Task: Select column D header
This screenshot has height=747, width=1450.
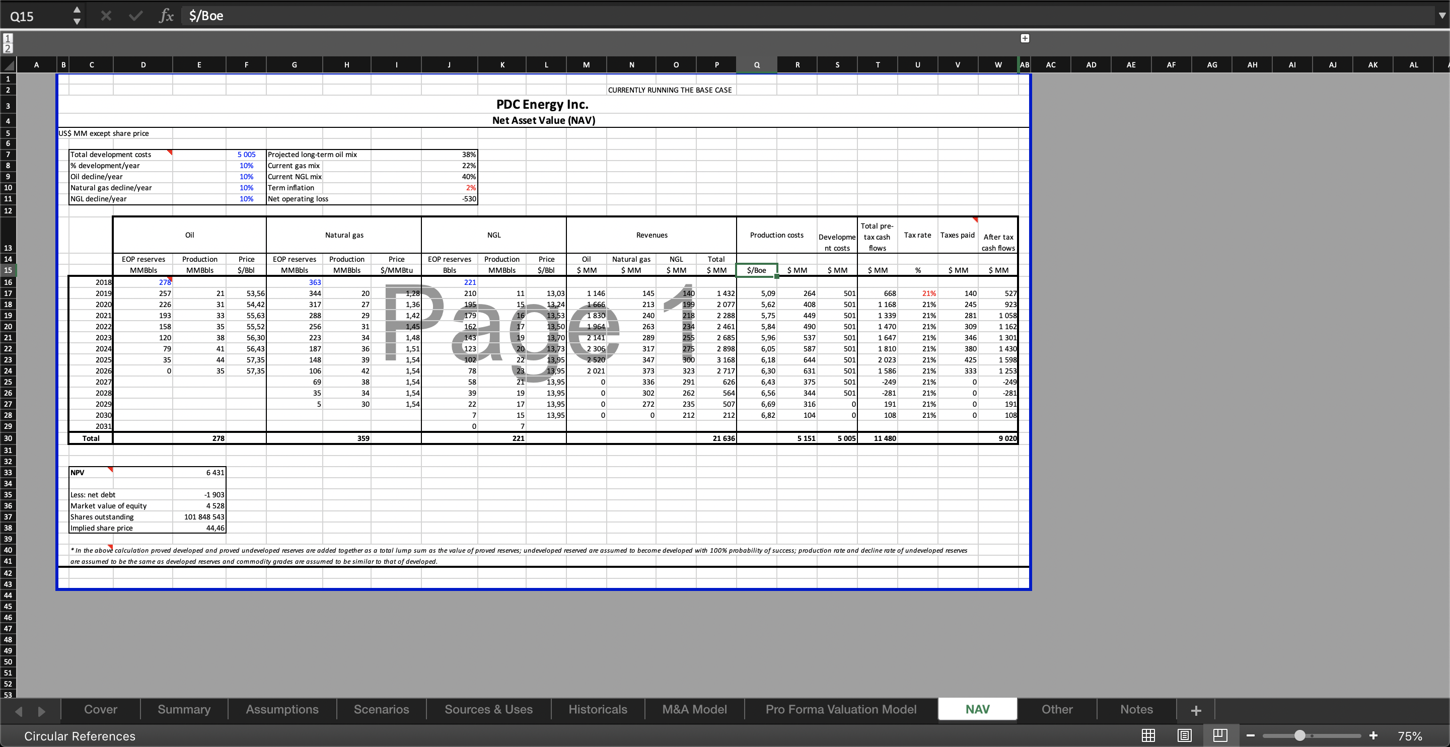Action: [143, 65]
